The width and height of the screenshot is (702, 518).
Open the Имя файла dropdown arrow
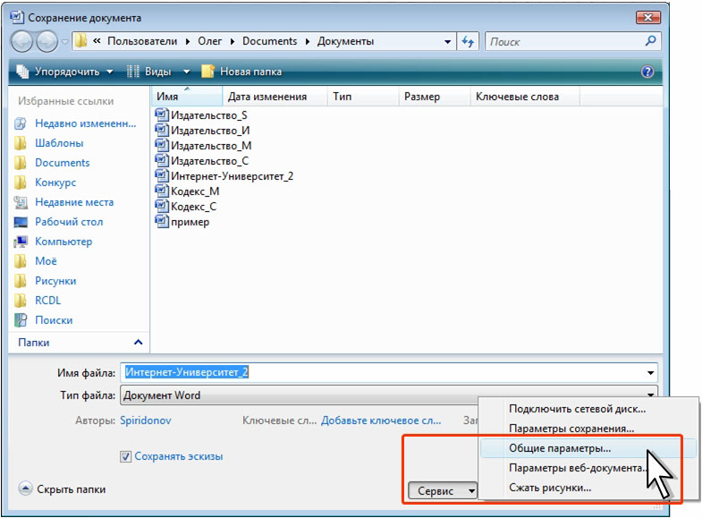(650, 372)
